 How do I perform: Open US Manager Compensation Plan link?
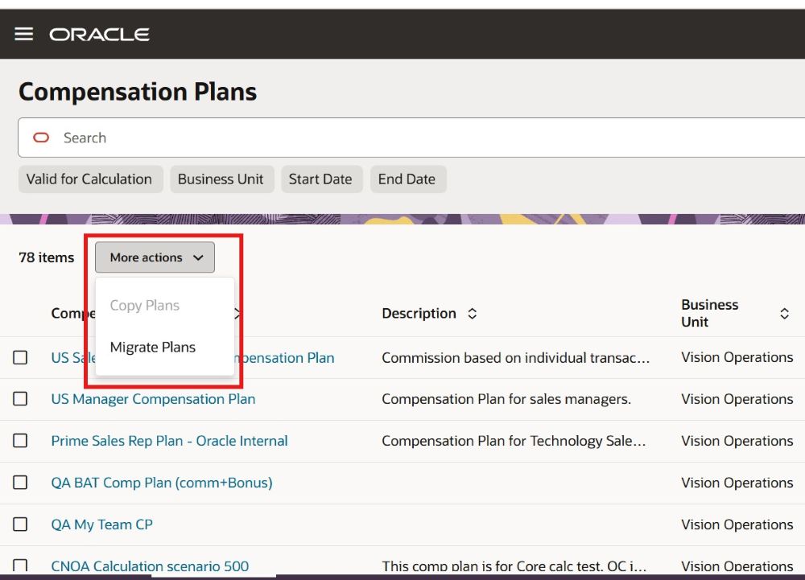coord(153,399)
